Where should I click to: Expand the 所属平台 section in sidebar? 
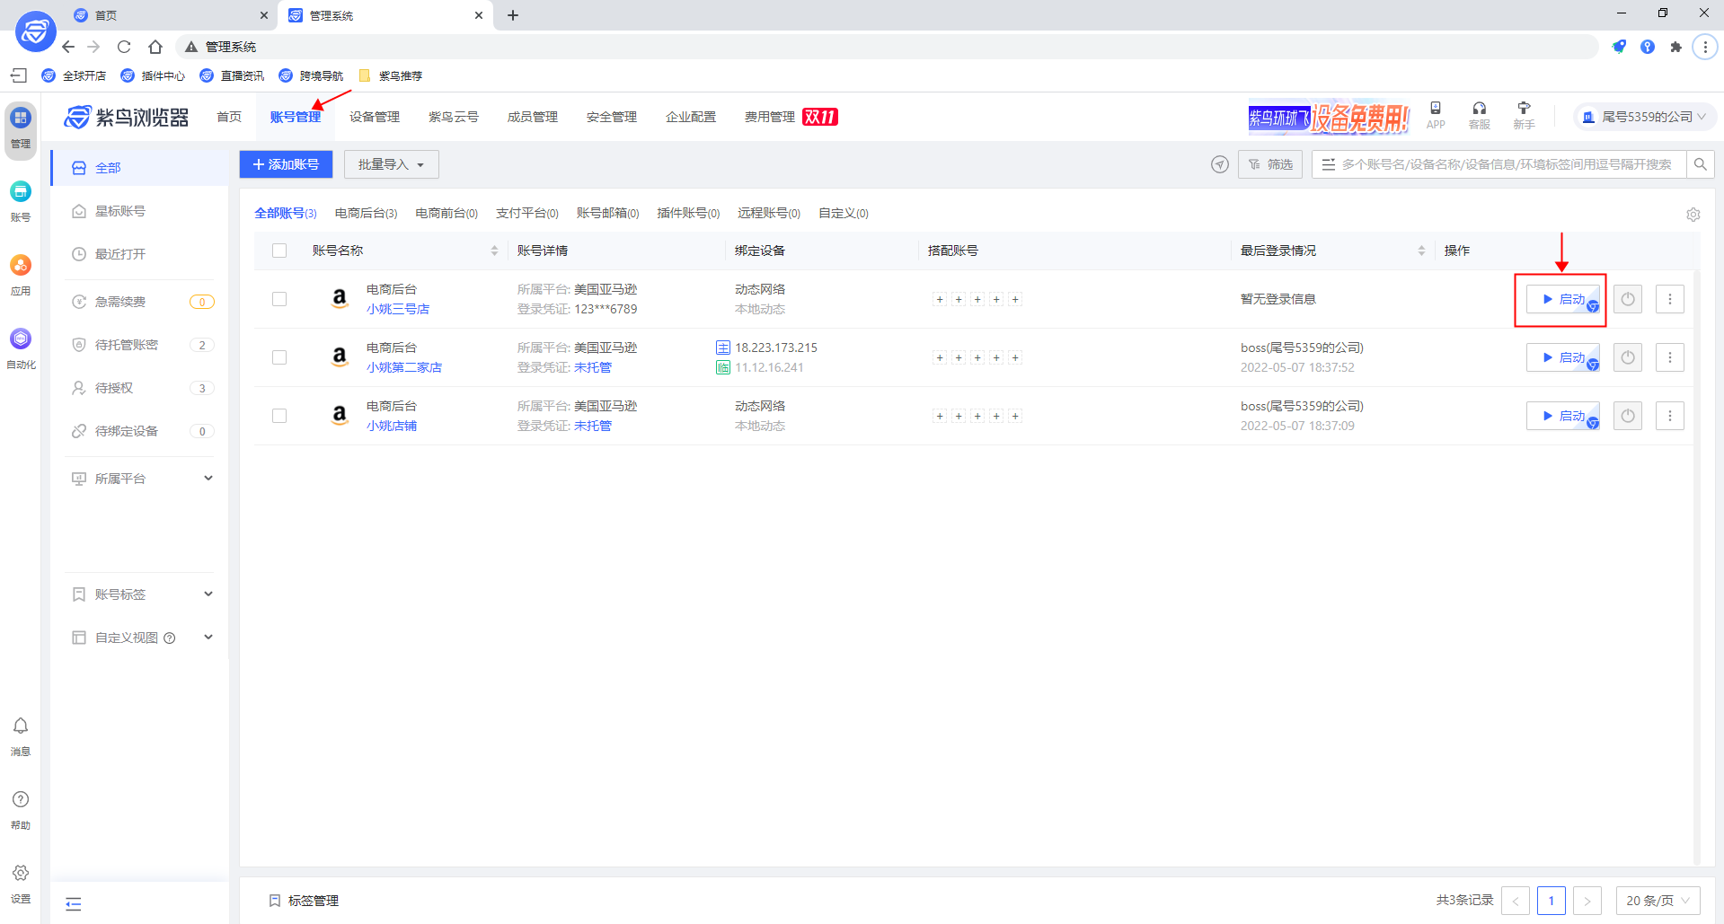[x=139, y=478]
